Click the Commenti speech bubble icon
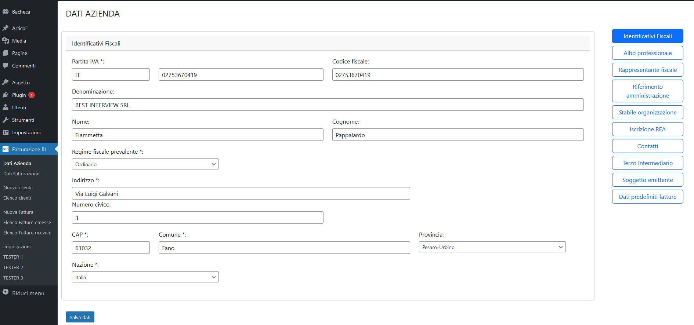 [x=6, y=66]
